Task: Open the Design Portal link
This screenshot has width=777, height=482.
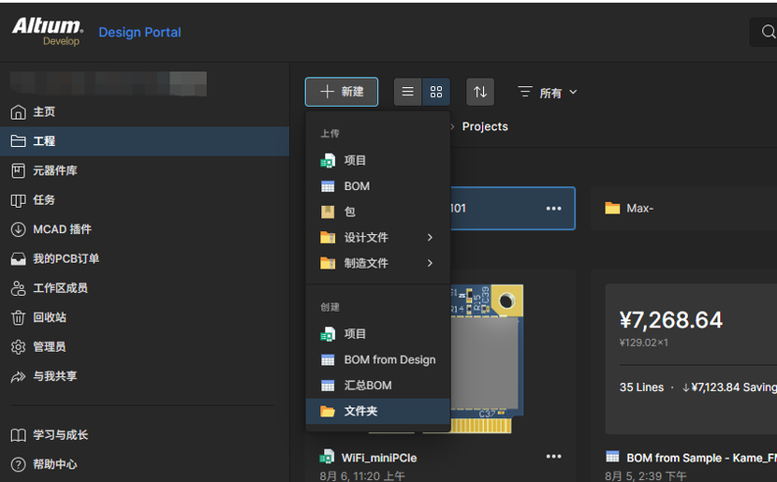Action: tap(140, 32)
